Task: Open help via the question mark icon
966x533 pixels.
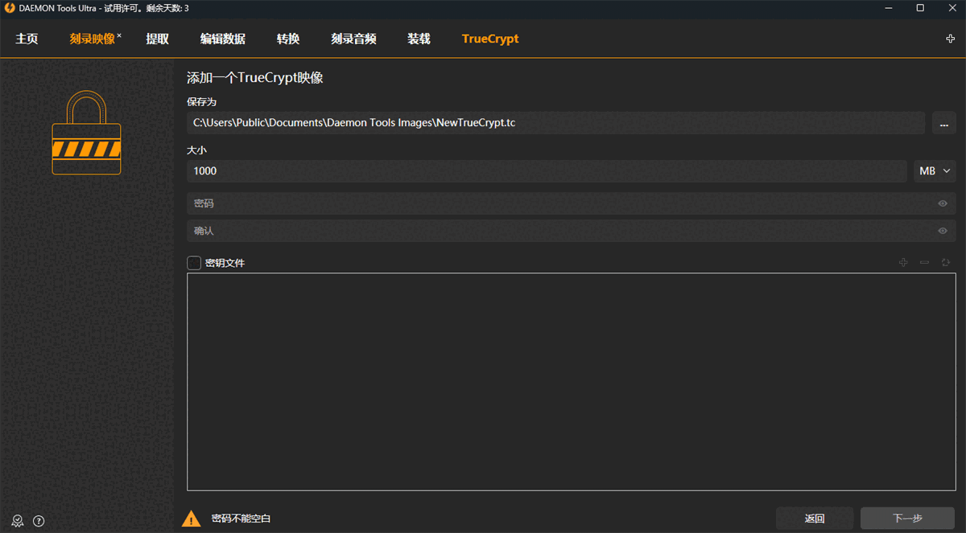Action: coord(38,521)
